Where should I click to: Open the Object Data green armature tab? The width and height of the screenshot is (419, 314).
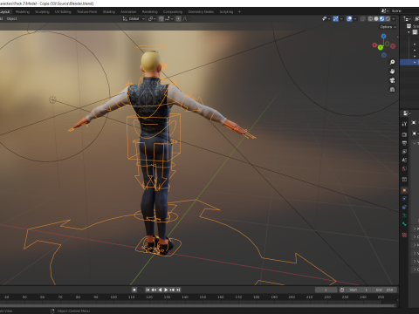click(404, 215)
